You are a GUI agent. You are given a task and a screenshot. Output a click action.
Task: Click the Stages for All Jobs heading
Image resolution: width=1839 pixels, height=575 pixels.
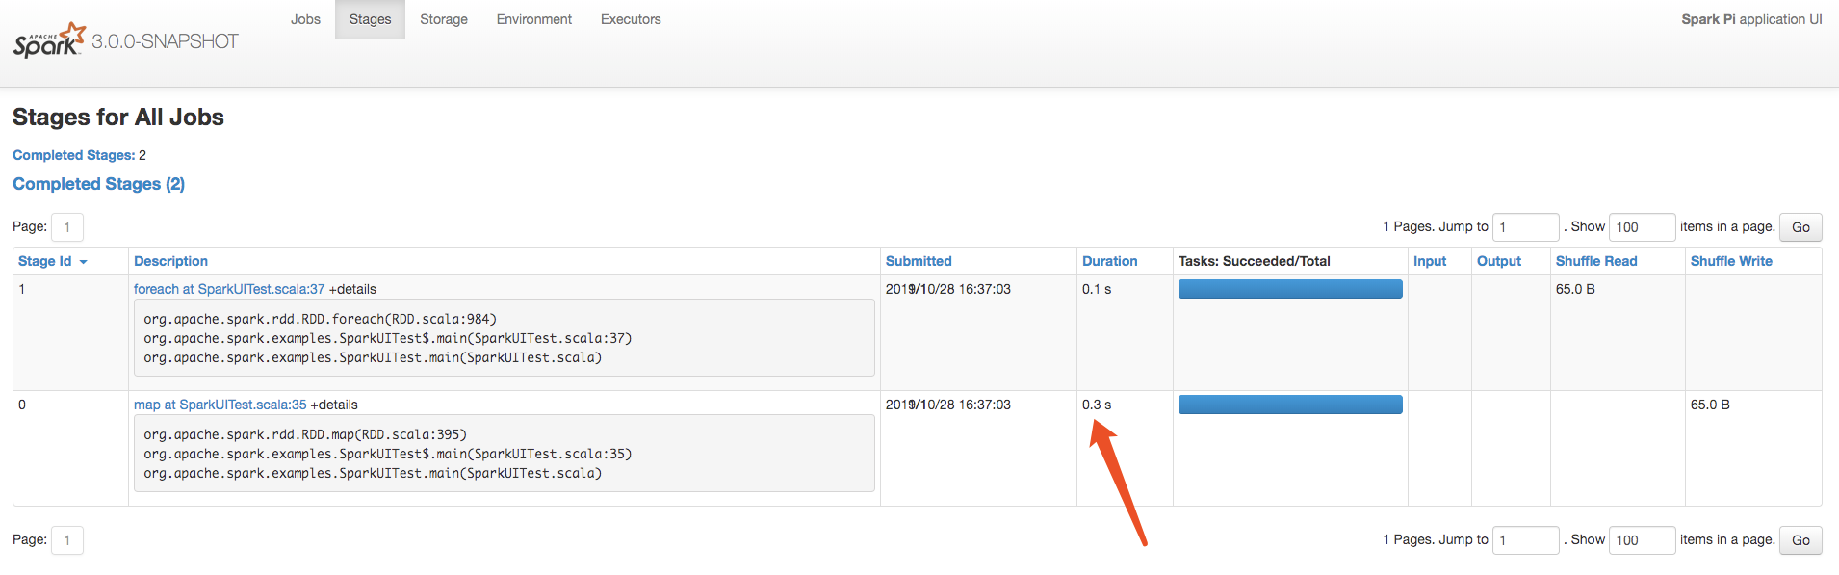[x=118, y=118]
